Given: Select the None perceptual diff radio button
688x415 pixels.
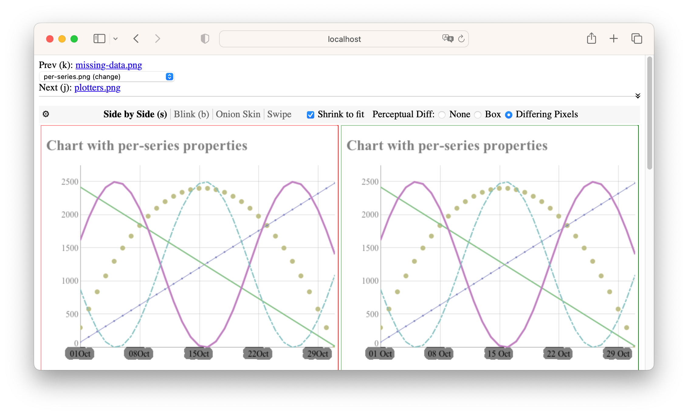Looking at the screenshot, I should 442,115.
